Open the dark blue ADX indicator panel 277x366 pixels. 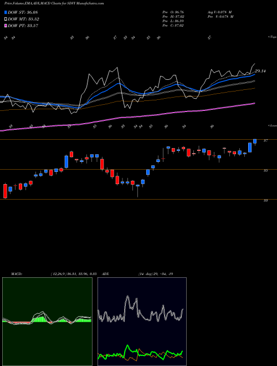pos(142,322)
